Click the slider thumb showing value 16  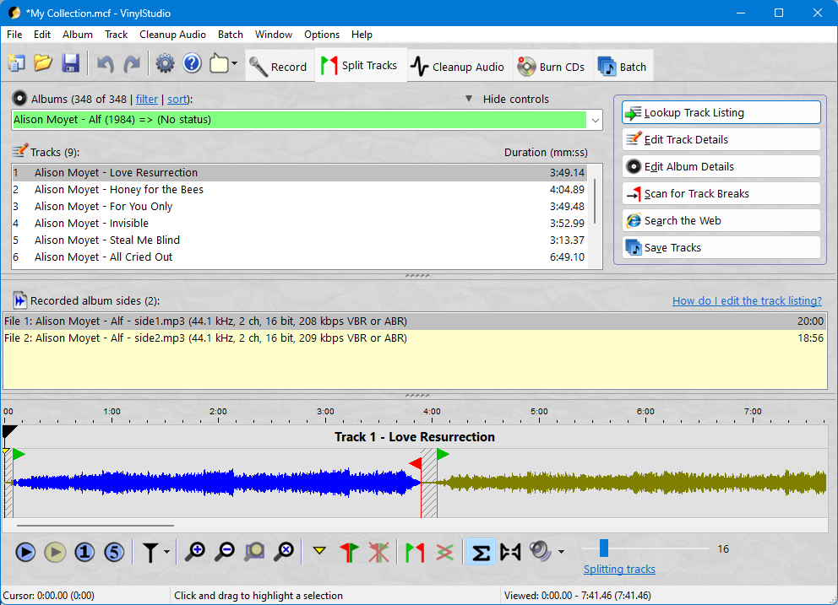pyautogui.click(x=604, y=548)
